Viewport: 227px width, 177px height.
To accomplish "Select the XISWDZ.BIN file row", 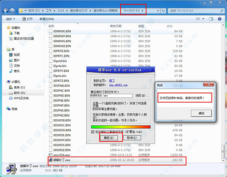I will pos(115,150).
